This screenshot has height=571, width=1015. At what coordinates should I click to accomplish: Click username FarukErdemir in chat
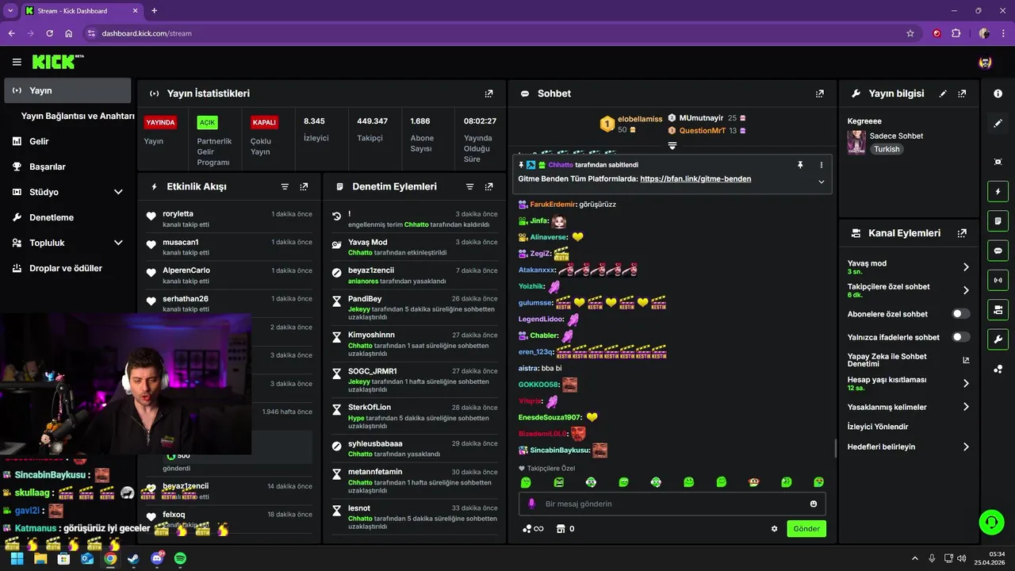(x=553, y=204)
